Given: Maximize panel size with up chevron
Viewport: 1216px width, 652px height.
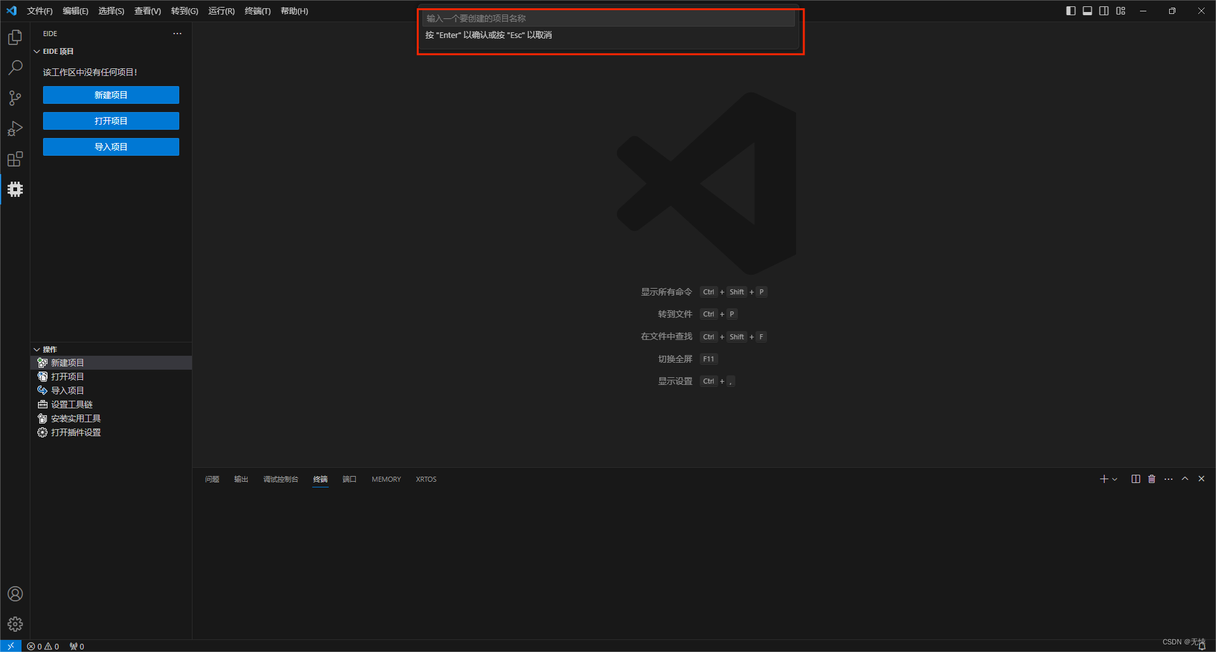Looking at the screenshot, I should 1185,479.
